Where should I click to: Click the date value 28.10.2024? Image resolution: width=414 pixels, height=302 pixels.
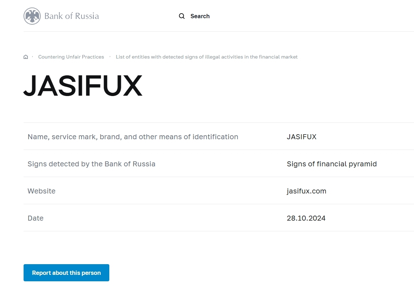click(306, 218)
